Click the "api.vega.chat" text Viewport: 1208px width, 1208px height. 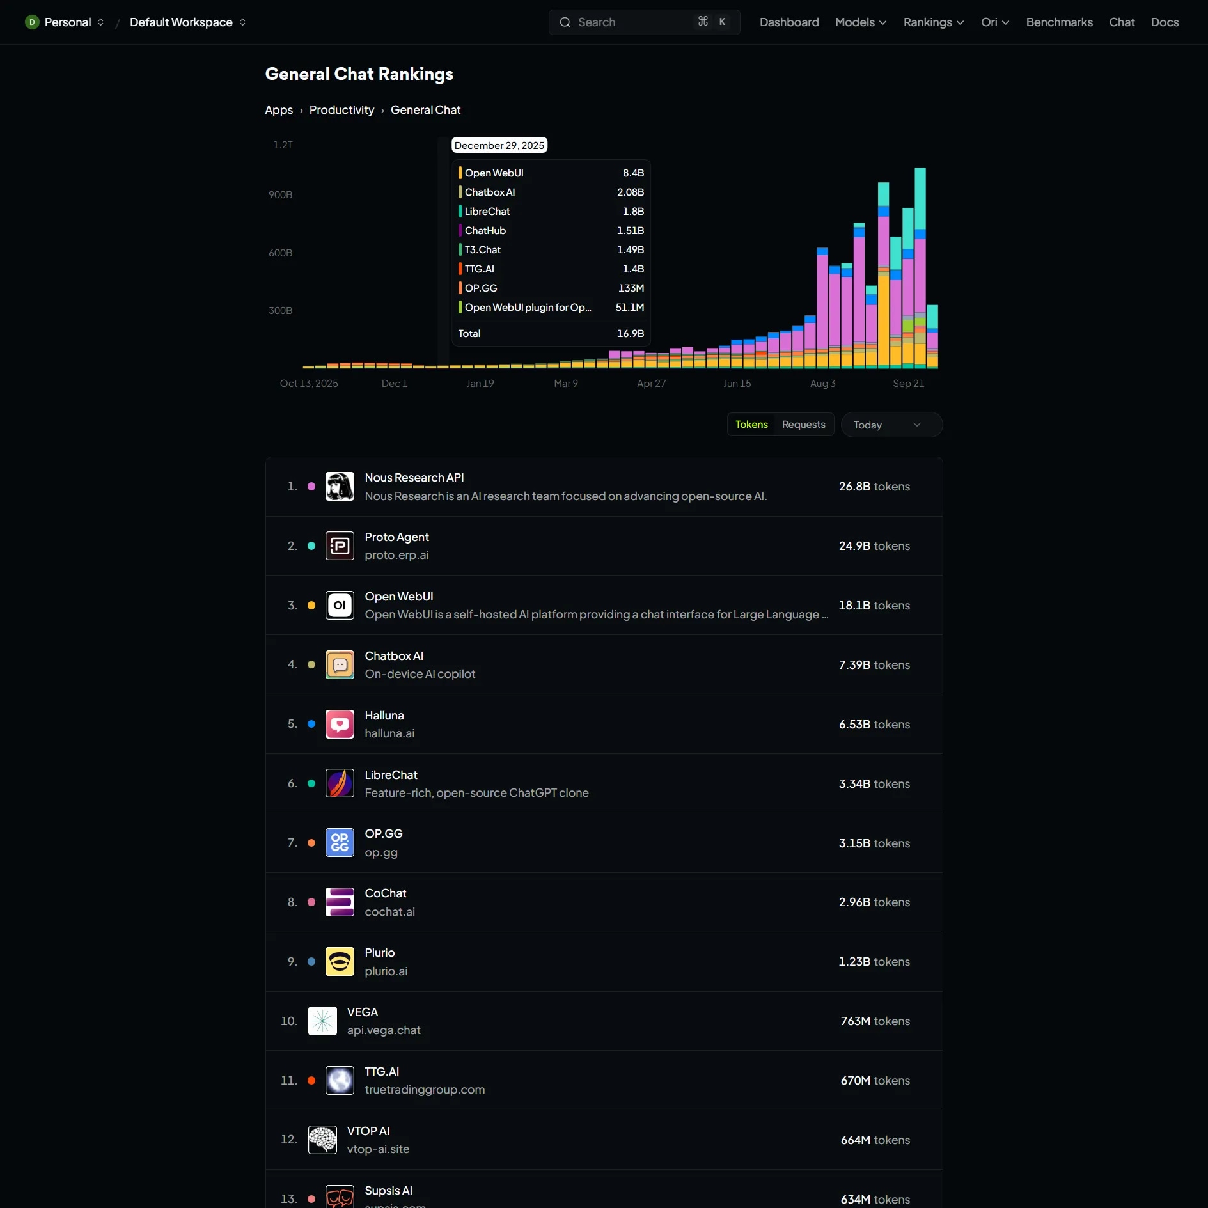click(384, 1030)
